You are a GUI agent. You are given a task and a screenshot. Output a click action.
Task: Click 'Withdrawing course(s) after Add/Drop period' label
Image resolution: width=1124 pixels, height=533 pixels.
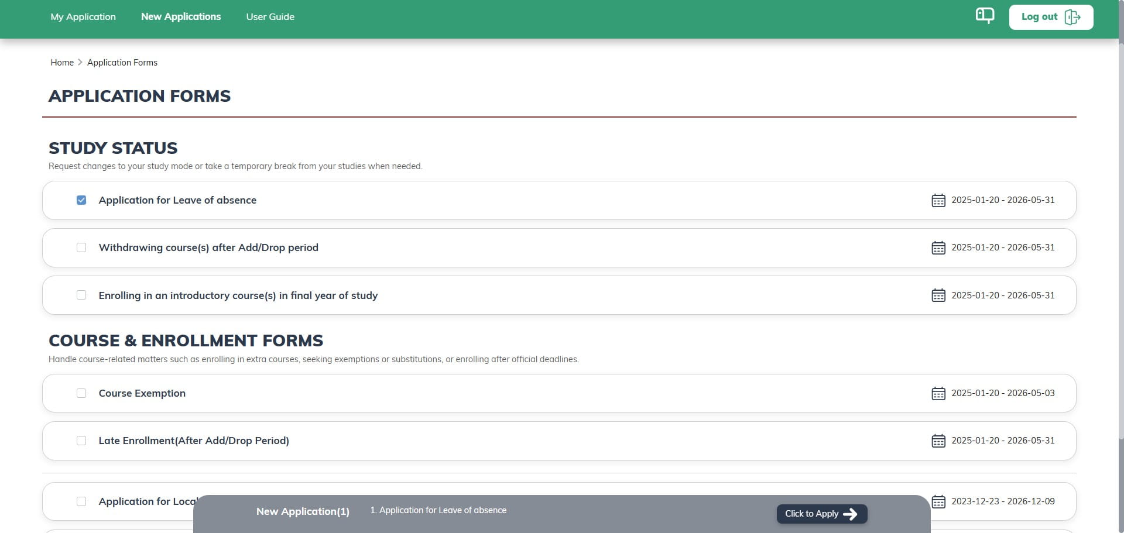pyautogui.click(x=208, y=247)
